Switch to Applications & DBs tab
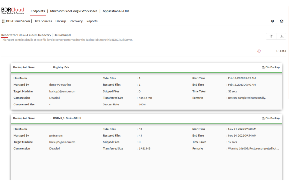Viewport: 289px width, 193px height. (116, 11)
